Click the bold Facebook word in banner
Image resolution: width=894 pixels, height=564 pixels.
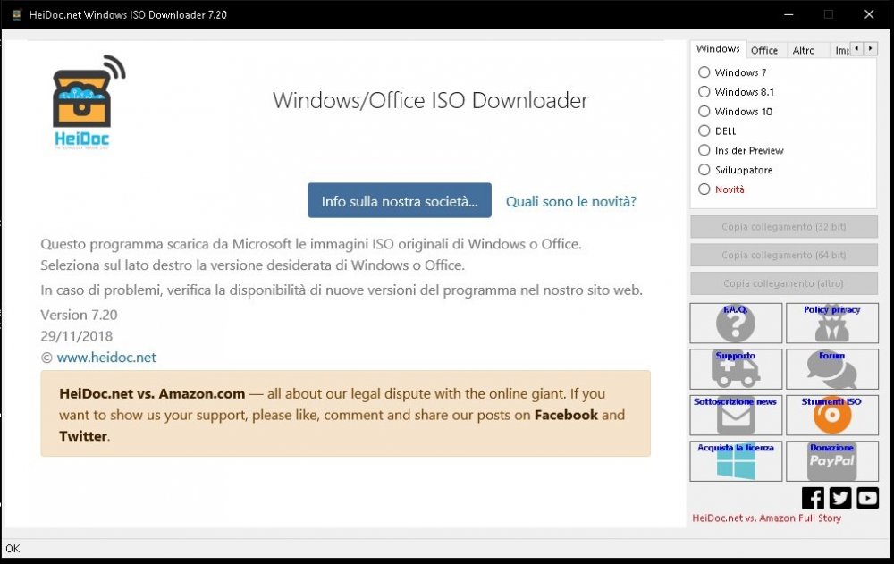[x=566, y=415]
